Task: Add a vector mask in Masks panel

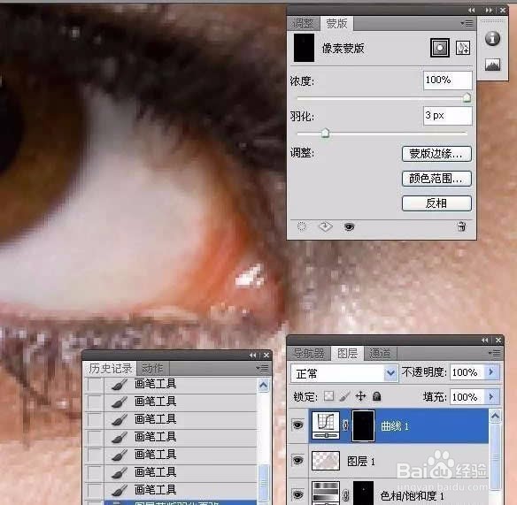Action: pyautogui.click(x=463, y=48)
